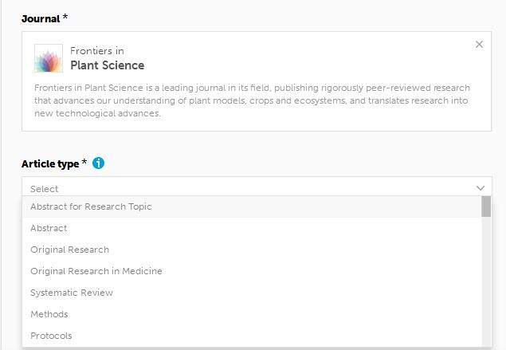Image resolution: width=506 pixels, height=350 pixels.
Task: Click the Article type Select field
Action: click(239, 188)
